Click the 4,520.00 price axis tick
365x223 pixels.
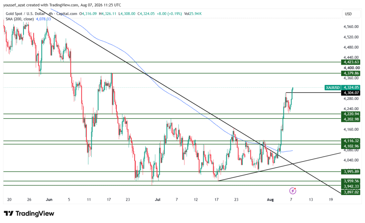[351, 37]
